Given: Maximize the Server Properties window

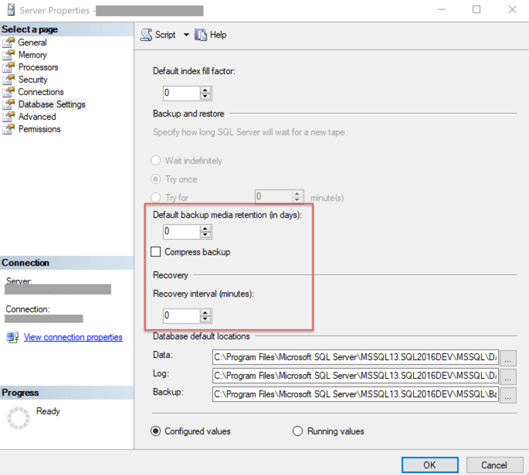Looking at the screenshot, I should 476,9.
